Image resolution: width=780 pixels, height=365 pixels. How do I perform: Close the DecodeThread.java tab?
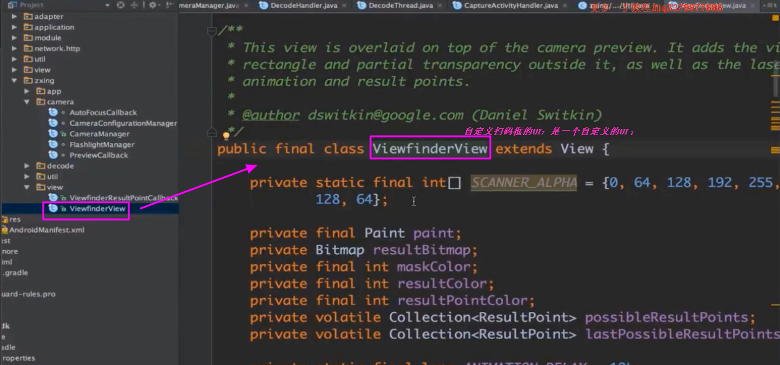[x=440, y=6]
